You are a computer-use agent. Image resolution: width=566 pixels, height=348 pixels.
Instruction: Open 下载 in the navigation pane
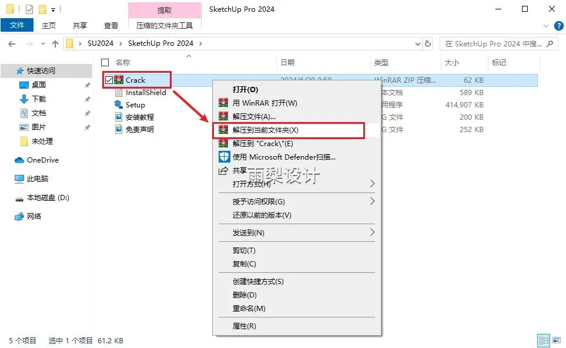(x=39, y=99)
